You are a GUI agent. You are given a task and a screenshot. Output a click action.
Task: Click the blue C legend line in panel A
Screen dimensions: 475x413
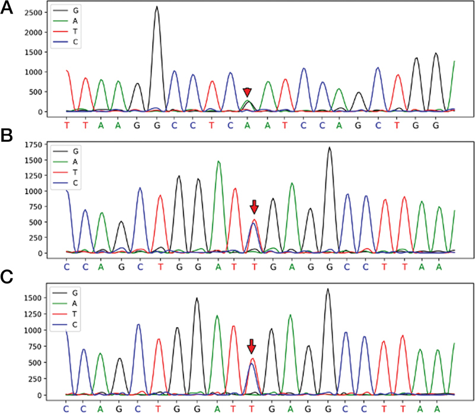[60, 42]
